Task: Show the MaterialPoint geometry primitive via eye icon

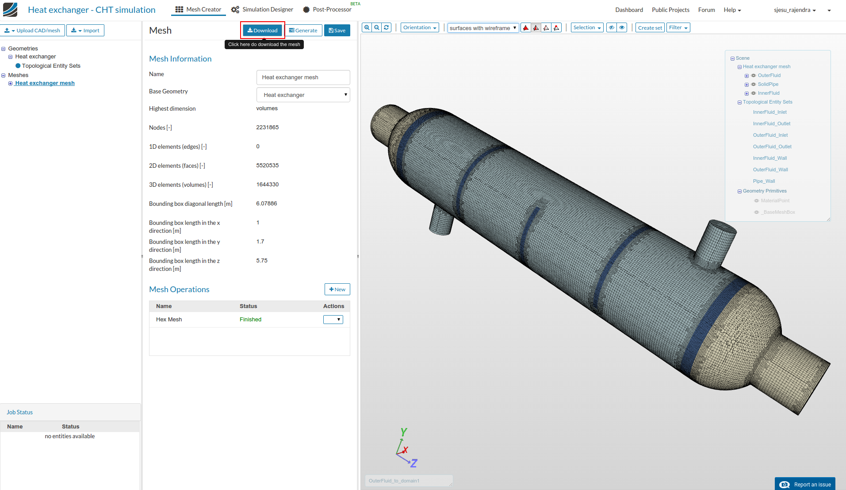Action: coord(756,201)
